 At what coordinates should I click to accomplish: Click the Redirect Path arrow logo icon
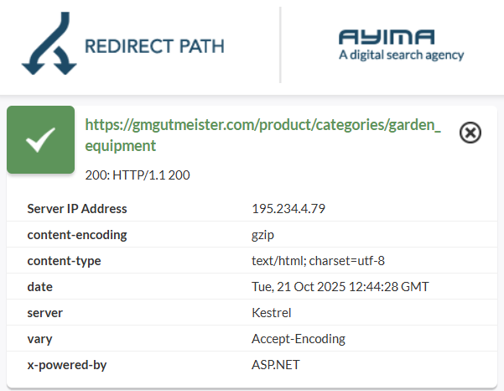pyautogui.click(x=48, y=50)
